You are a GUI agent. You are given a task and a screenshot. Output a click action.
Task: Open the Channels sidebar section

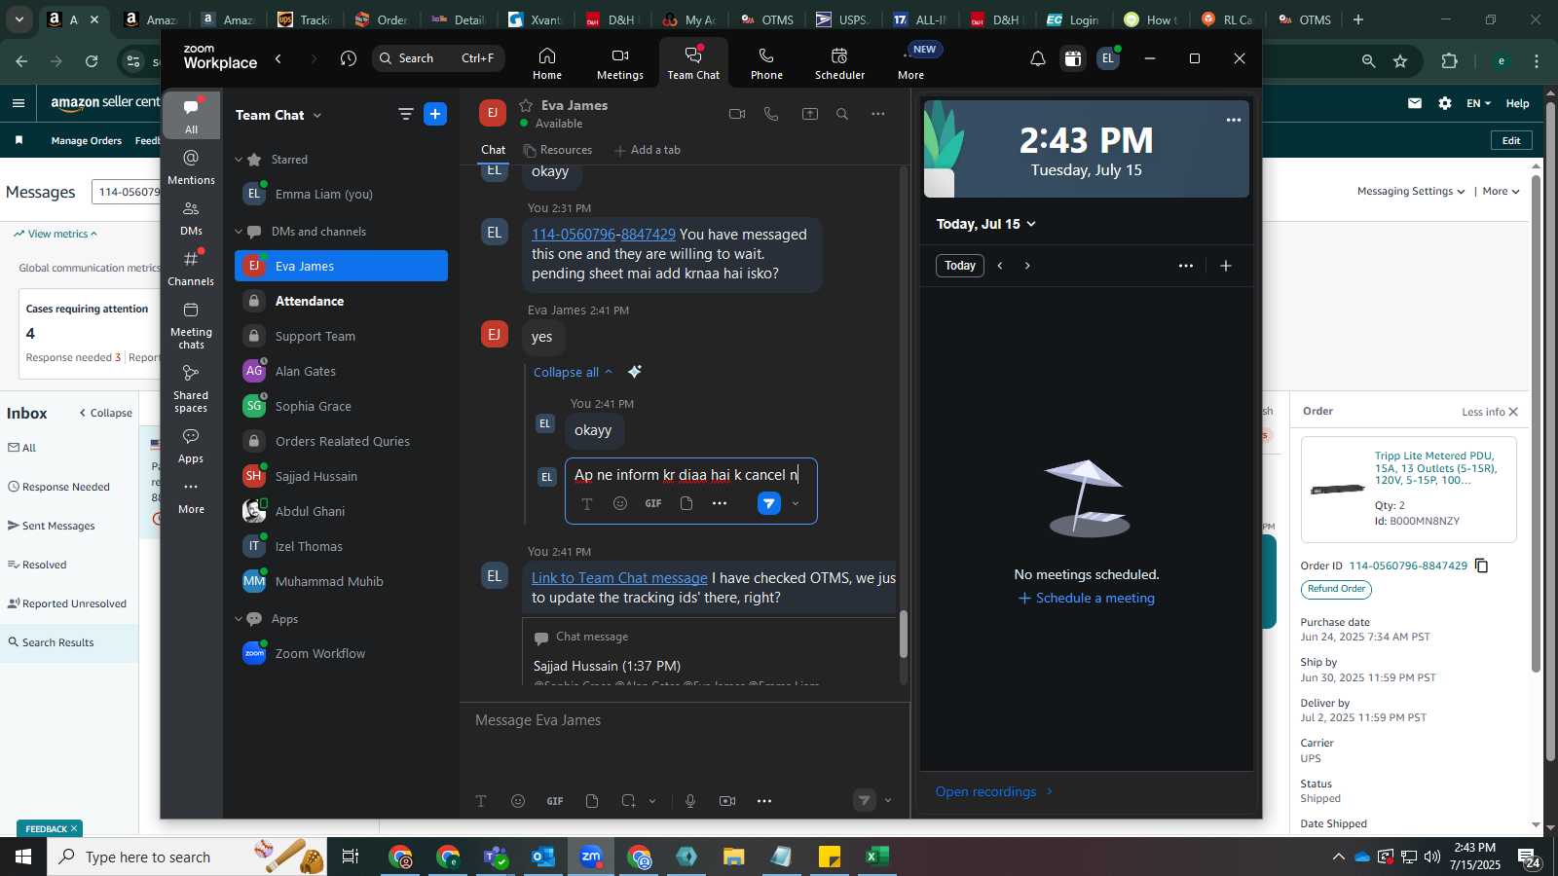191,268
